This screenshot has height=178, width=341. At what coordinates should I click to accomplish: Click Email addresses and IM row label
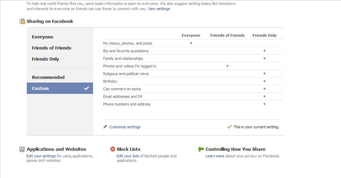[x=123, y=96]
